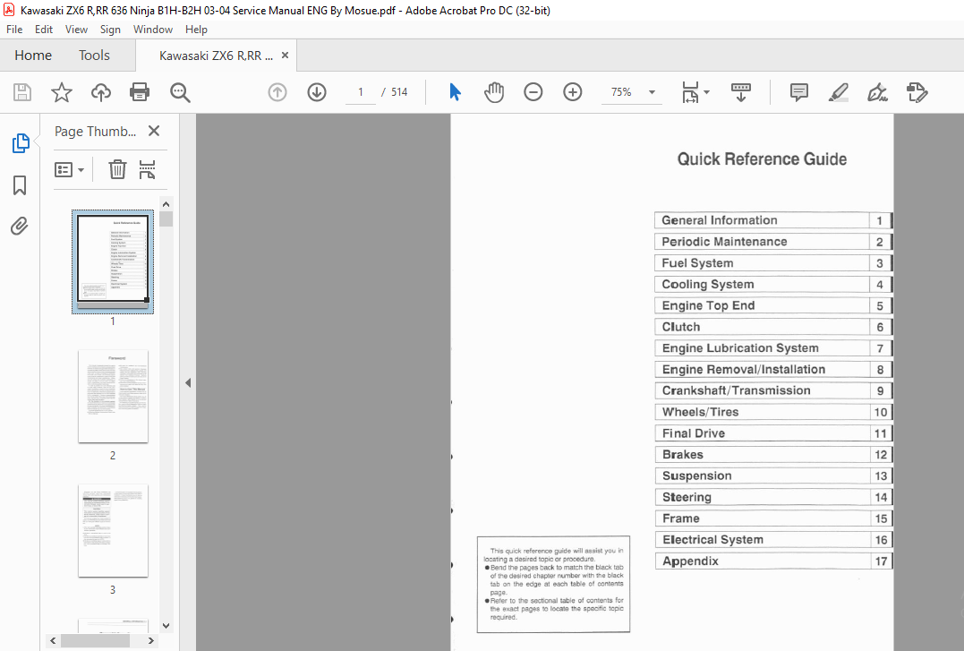Screen dimensions: 964x651
Task: Open the Edit menu
Action: coord(44,29)
